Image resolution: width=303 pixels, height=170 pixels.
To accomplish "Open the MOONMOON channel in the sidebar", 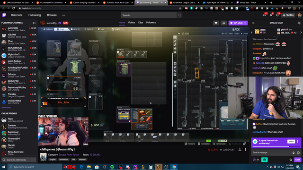I will (x=19, y=49).
